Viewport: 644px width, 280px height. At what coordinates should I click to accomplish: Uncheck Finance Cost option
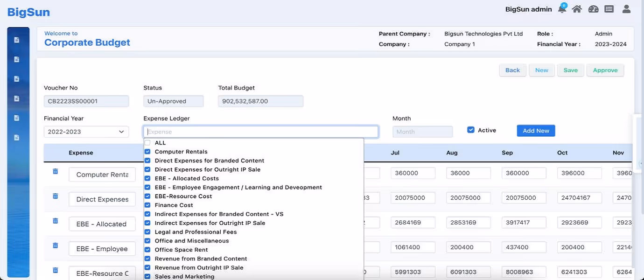147,205
